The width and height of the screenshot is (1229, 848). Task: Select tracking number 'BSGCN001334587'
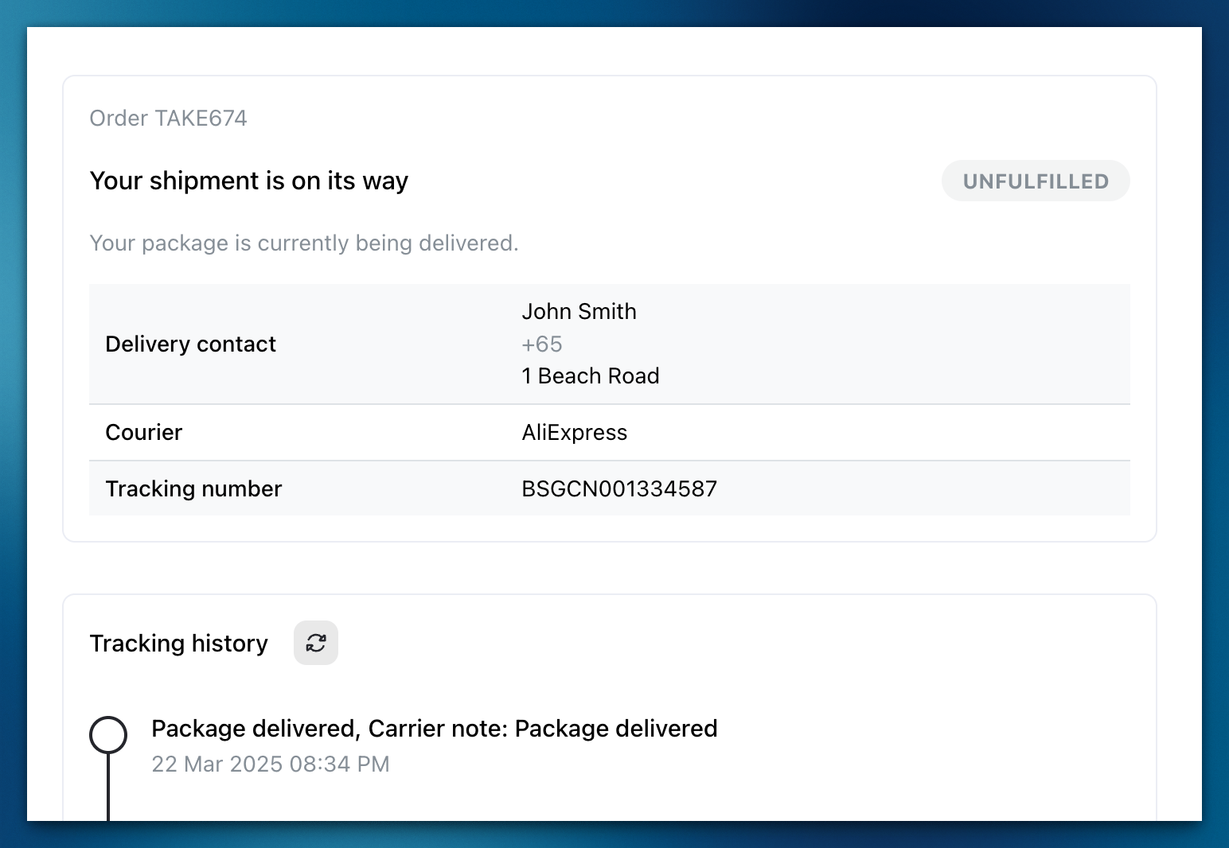click(619, 489)
